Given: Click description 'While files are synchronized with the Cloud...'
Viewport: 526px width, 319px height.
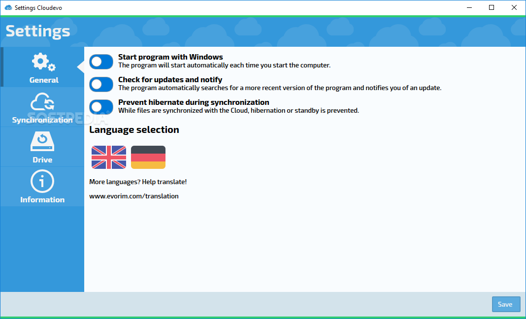Looking at the screenshot, I should [238, 111].
